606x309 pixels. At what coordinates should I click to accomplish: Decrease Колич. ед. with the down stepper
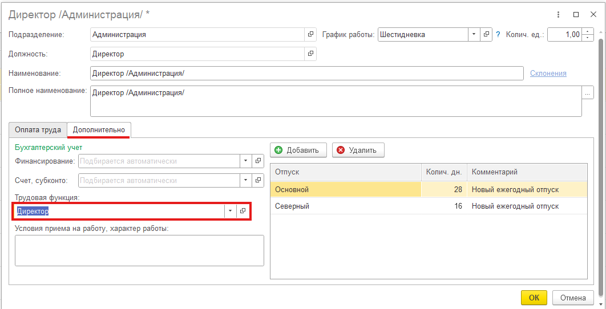(587, 38)
